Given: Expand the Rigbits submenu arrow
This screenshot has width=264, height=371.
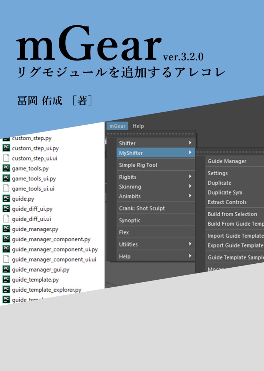Looking at the screenshot, I should tap(190, 176).
